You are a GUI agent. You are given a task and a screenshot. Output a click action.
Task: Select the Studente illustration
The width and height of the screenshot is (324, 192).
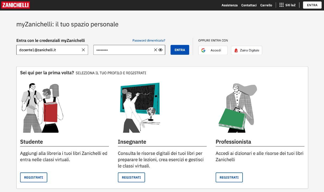(x=42, y=108)
